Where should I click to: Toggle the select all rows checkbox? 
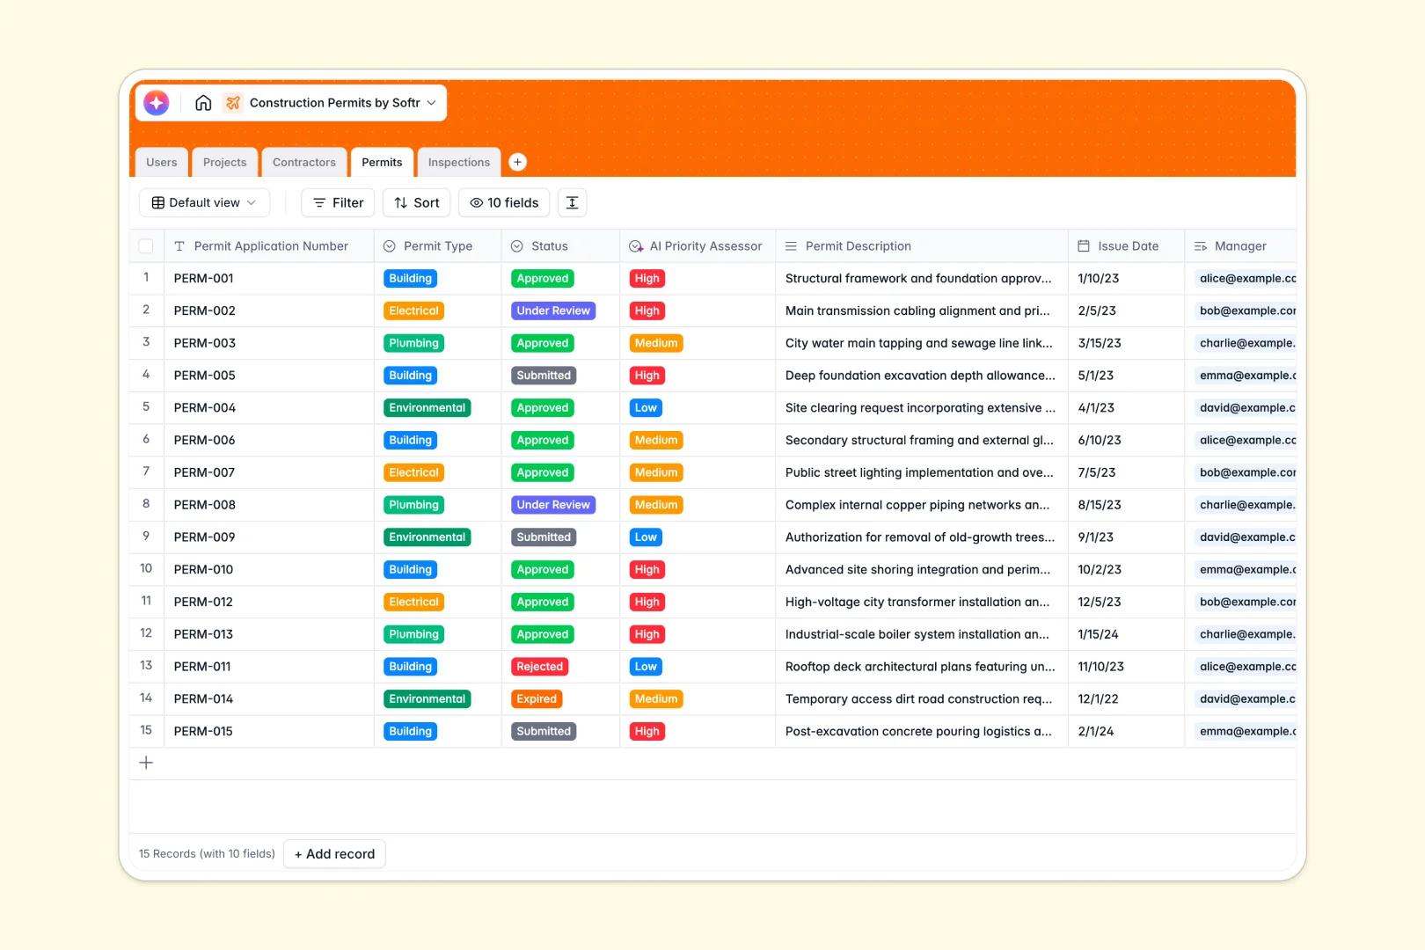click(146, 246)
